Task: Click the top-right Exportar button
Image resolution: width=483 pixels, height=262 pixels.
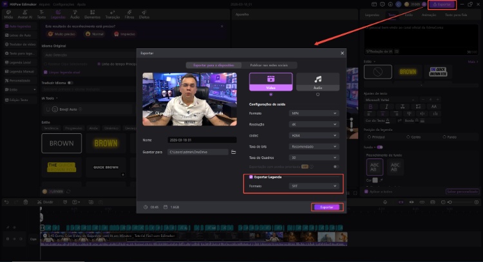Action: coord(442,4)
